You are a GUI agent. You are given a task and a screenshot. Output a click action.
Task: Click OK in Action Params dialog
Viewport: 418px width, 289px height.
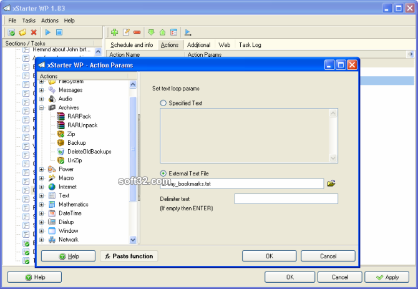click(x=270, y=256)
